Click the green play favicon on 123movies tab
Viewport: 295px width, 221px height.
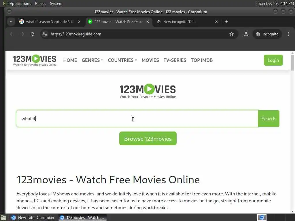pyautogui.click(x=90, y=22)
